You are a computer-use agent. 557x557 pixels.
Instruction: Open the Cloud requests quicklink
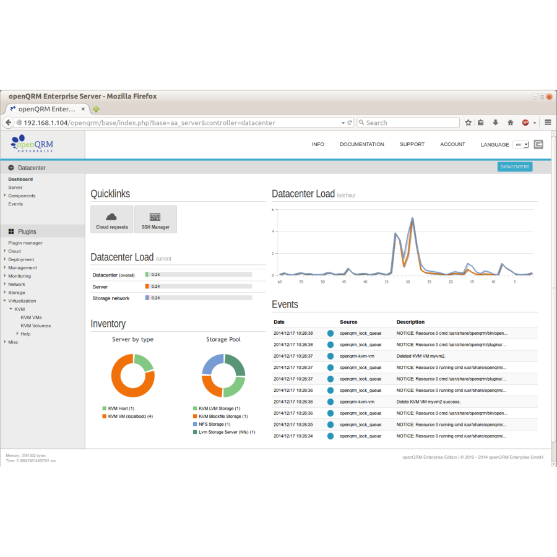(111, 220)
